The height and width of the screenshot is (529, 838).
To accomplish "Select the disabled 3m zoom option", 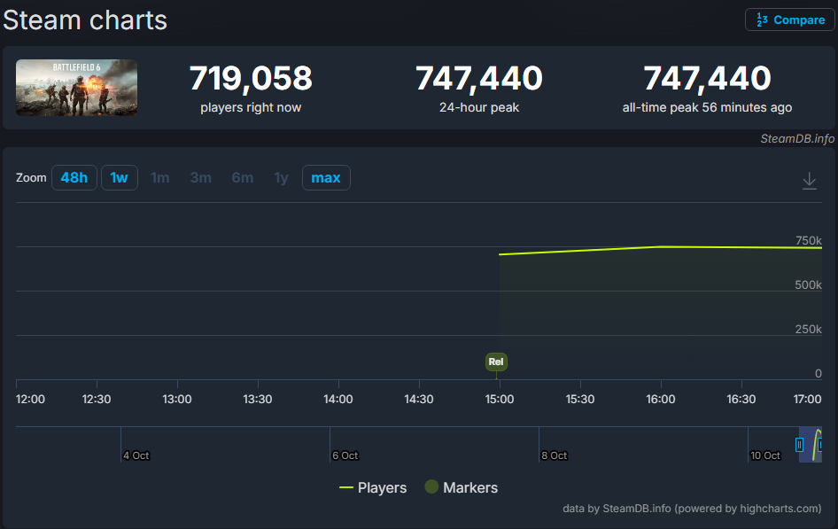I will coord(201,177).
